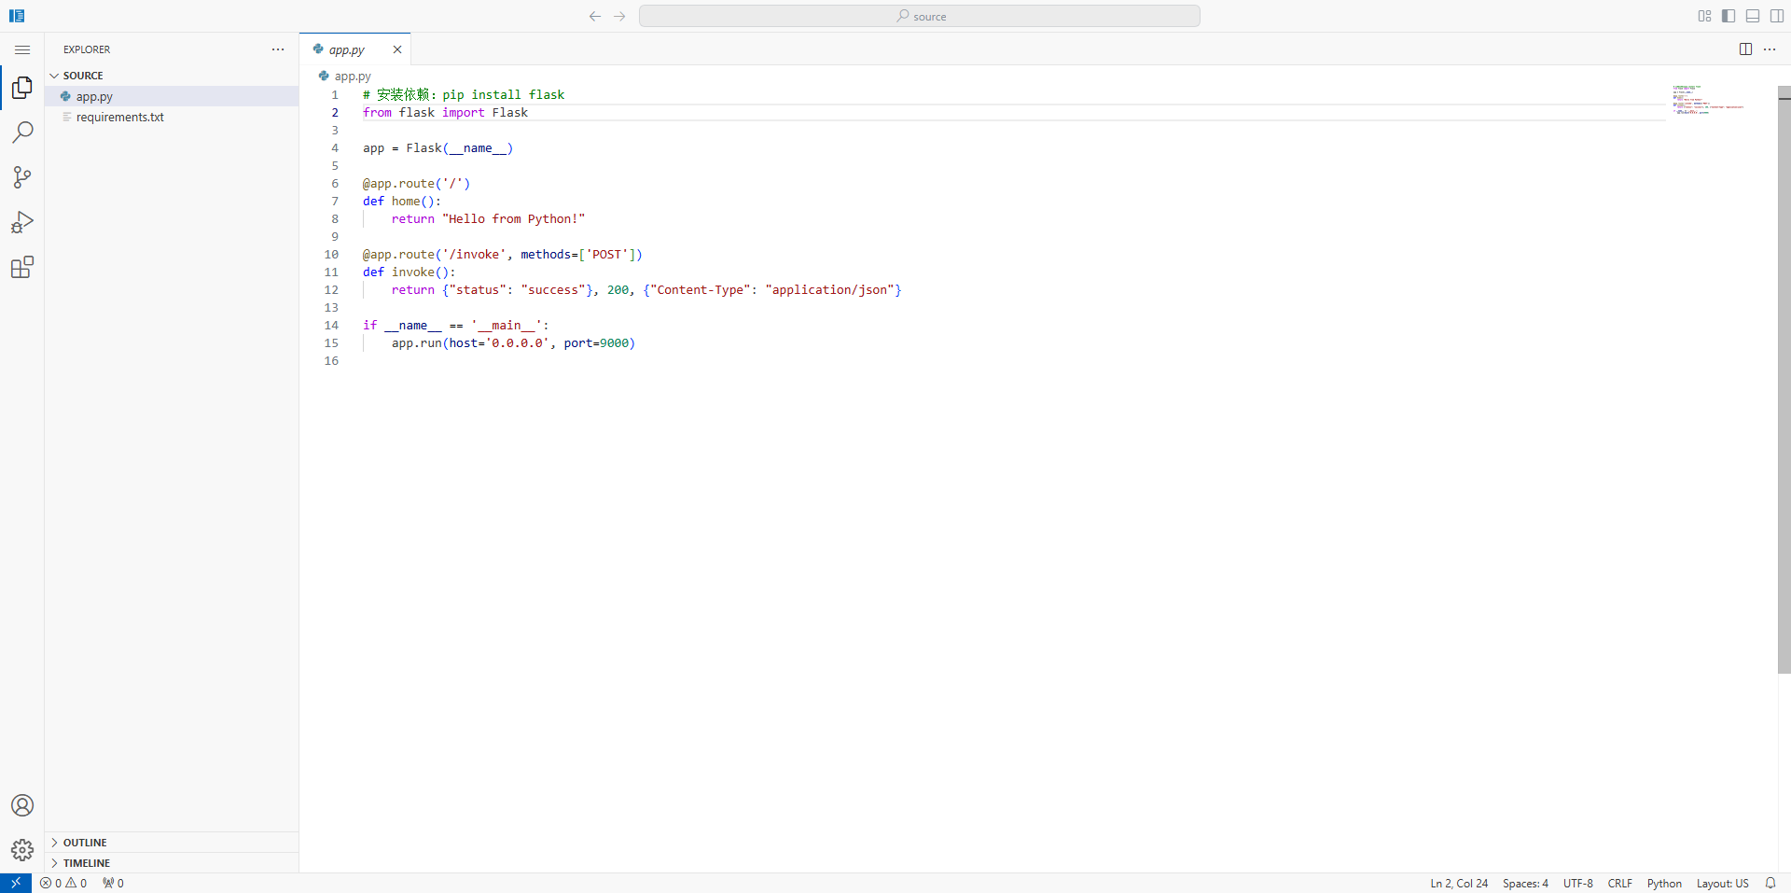
Task: Click the ports forwarded indicator showing 0
Action: [x=113, y=883]
